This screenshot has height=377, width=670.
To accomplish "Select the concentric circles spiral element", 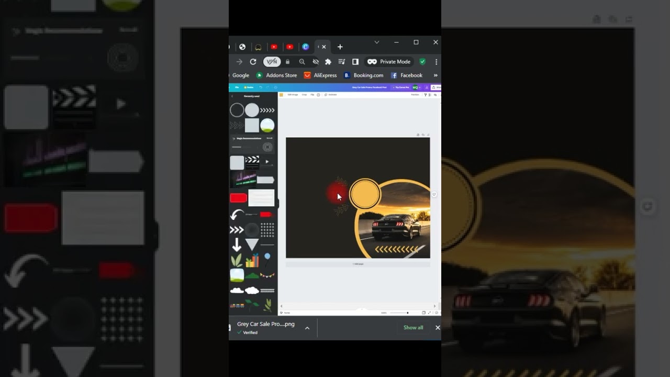I will [x=267, y=147].
